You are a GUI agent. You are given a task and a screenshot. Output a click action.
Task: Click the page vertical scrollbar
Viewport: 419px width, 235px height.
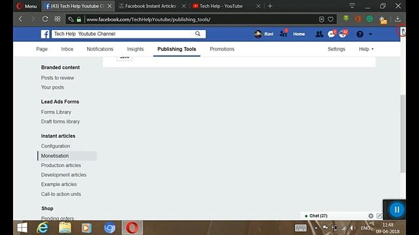coord(403,133)
